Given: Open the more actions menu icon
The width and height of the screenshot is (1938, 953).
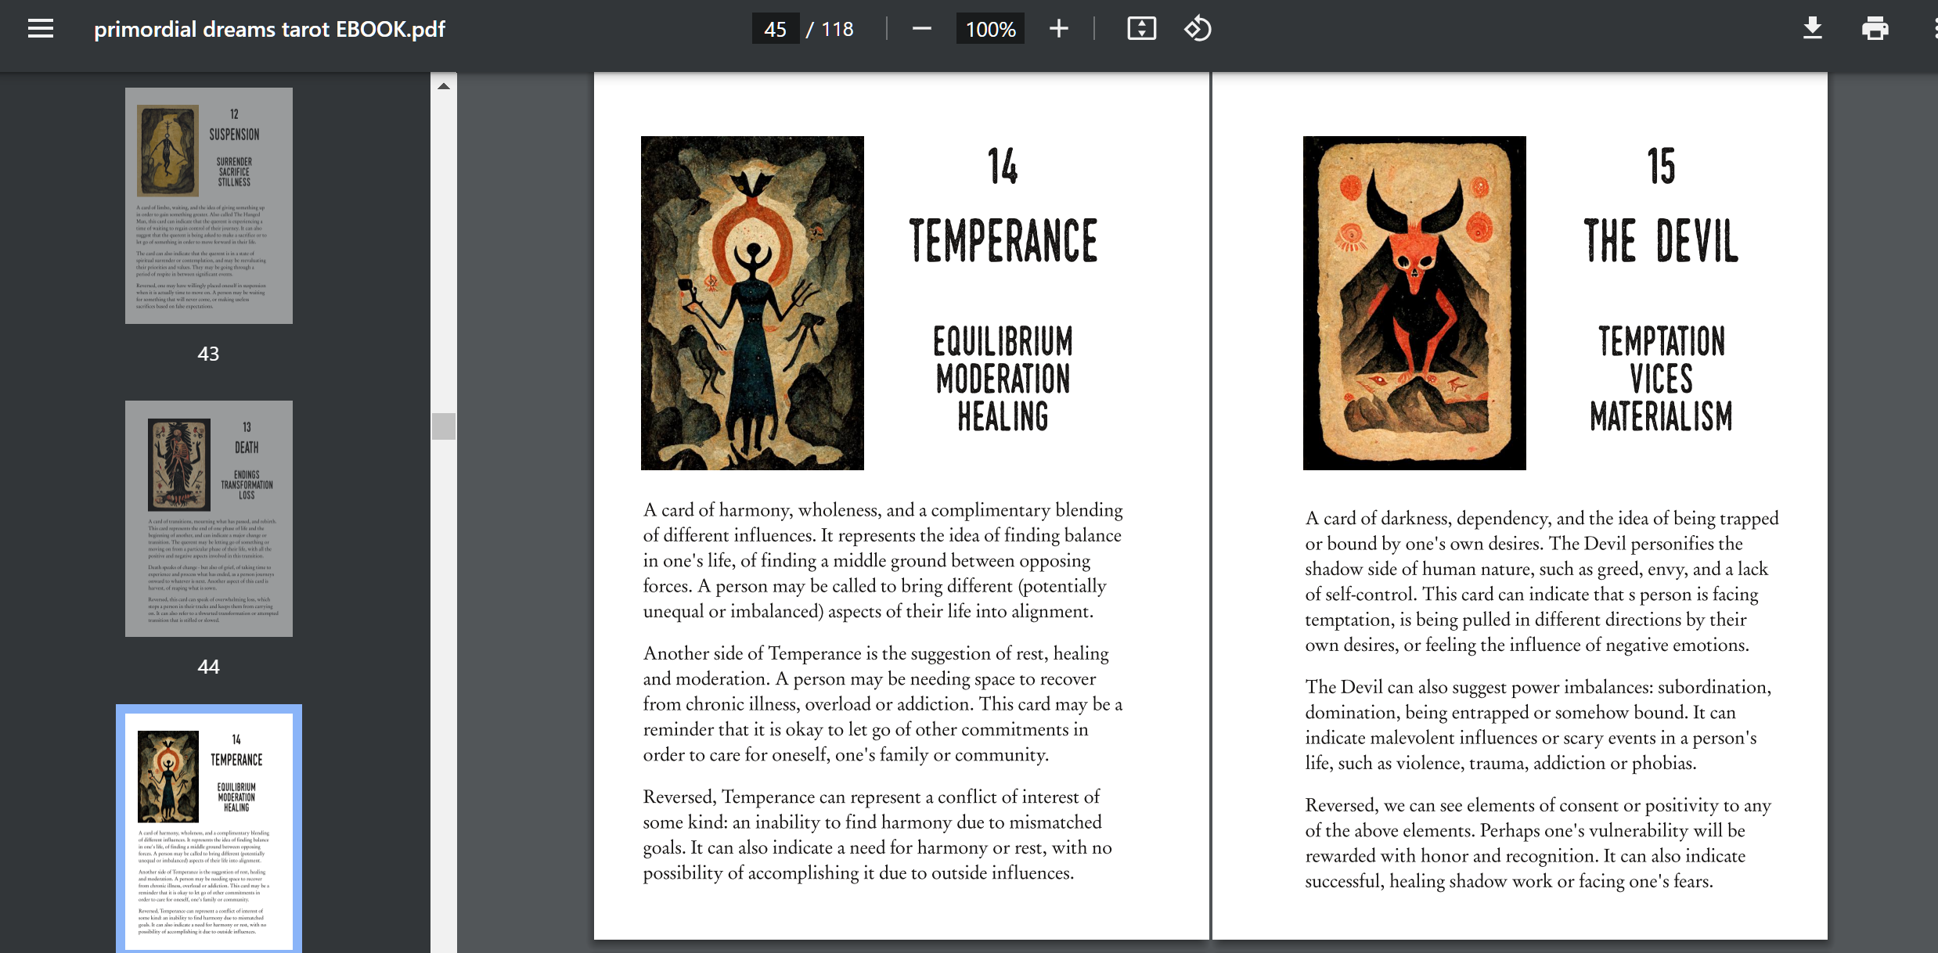Looking at the screenshot, I should point(1933,29).
